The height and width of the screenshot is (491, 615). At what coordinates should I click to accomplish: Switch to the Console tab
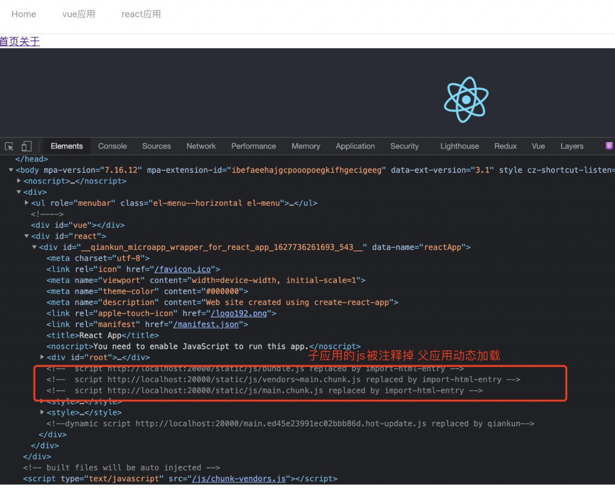click(112, 146)
